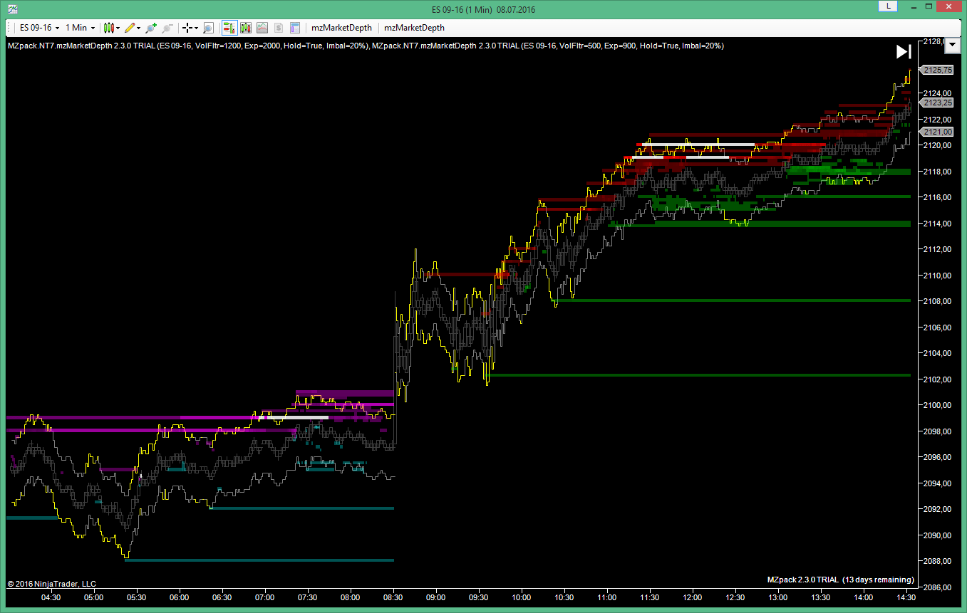967x613 pixels.
Task: Open the ES 09-16 instrument selector
Action: 39,28
